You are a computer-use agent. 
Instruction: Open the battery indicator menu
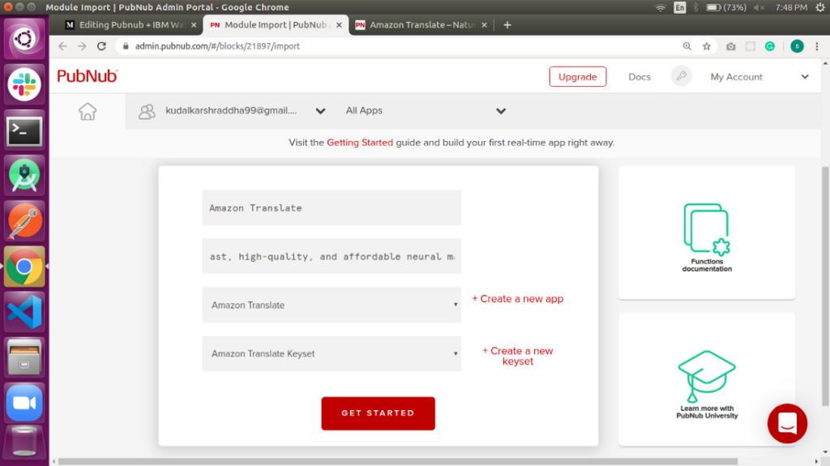726,7
